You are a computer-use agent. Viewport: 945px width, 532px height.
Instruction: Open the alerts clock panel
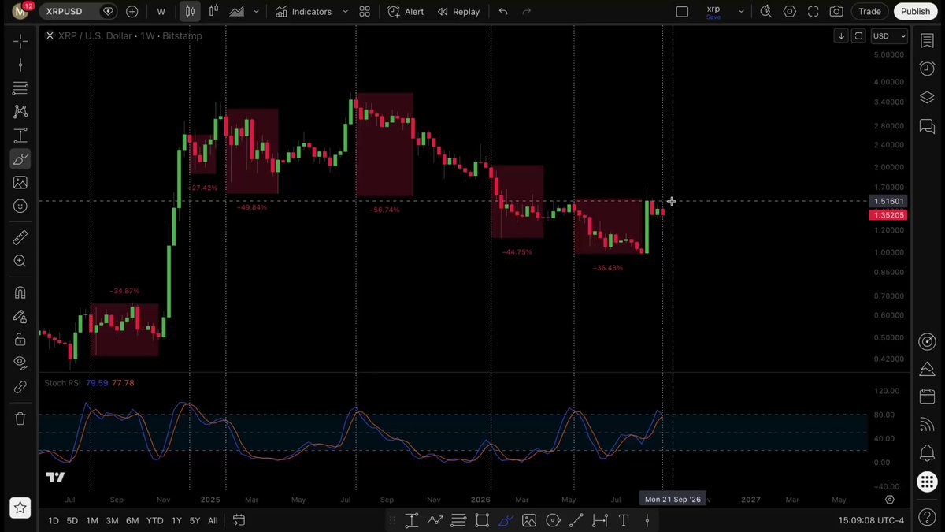(927, 69)
